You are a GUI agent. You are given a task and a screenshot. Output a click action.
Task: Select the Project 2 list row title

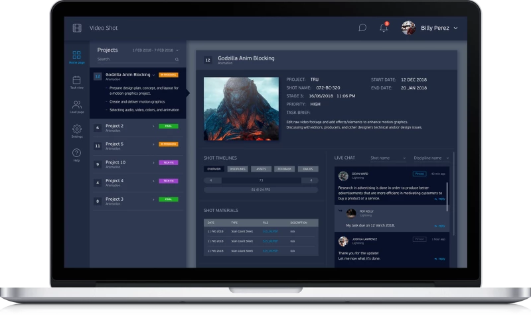coord(114,126)
